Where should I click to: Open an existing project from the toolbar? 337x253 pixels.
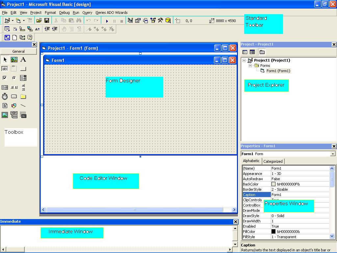tap(39, 21)
